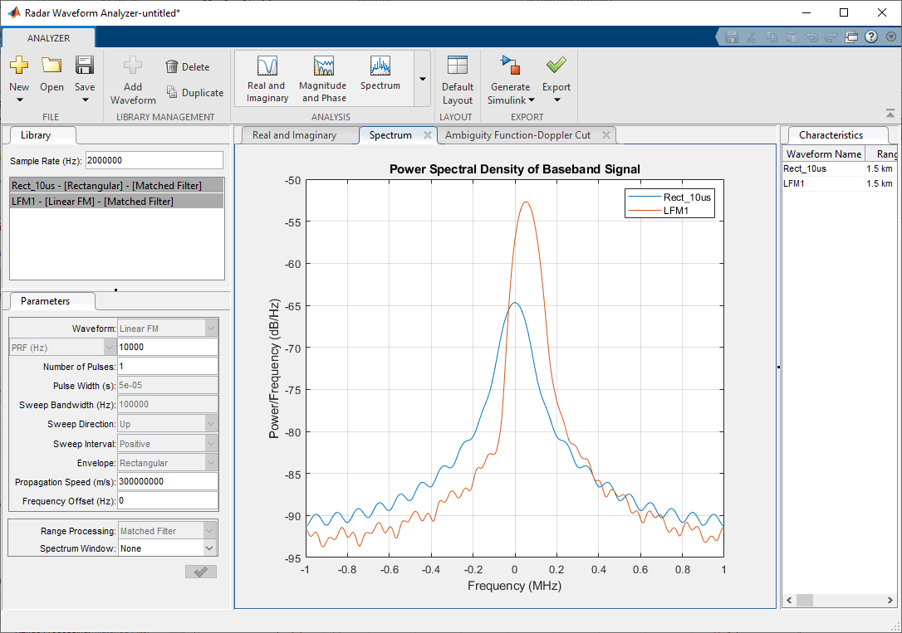Click the Pulse Width (s) field
Viewport: 902px width, 633px height.
click(168, 386)
